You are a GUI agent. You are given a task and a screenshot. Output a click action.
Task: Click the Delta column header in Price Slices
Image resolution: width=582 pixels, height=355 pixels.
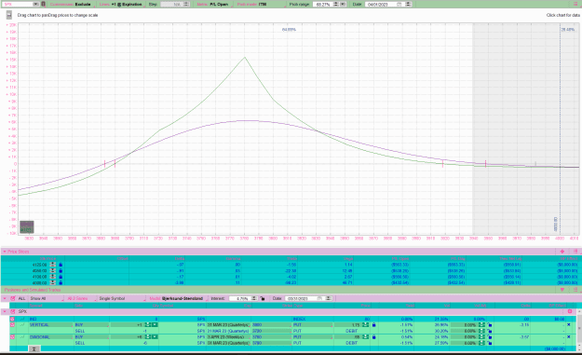pos(180,258)
